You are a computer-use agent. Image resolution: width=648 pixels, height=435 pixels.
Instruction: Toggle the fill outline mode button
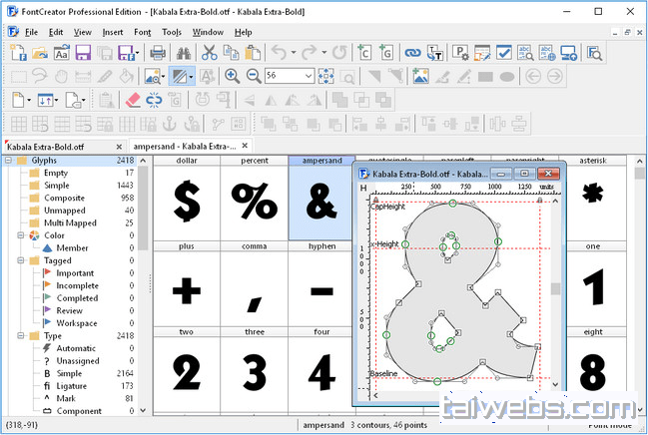coord(180,76)
